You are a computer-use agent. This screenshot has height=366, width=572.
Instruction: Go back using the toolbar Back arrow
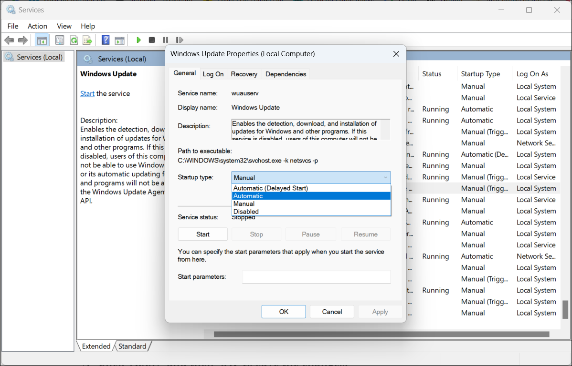coord(9,40)
